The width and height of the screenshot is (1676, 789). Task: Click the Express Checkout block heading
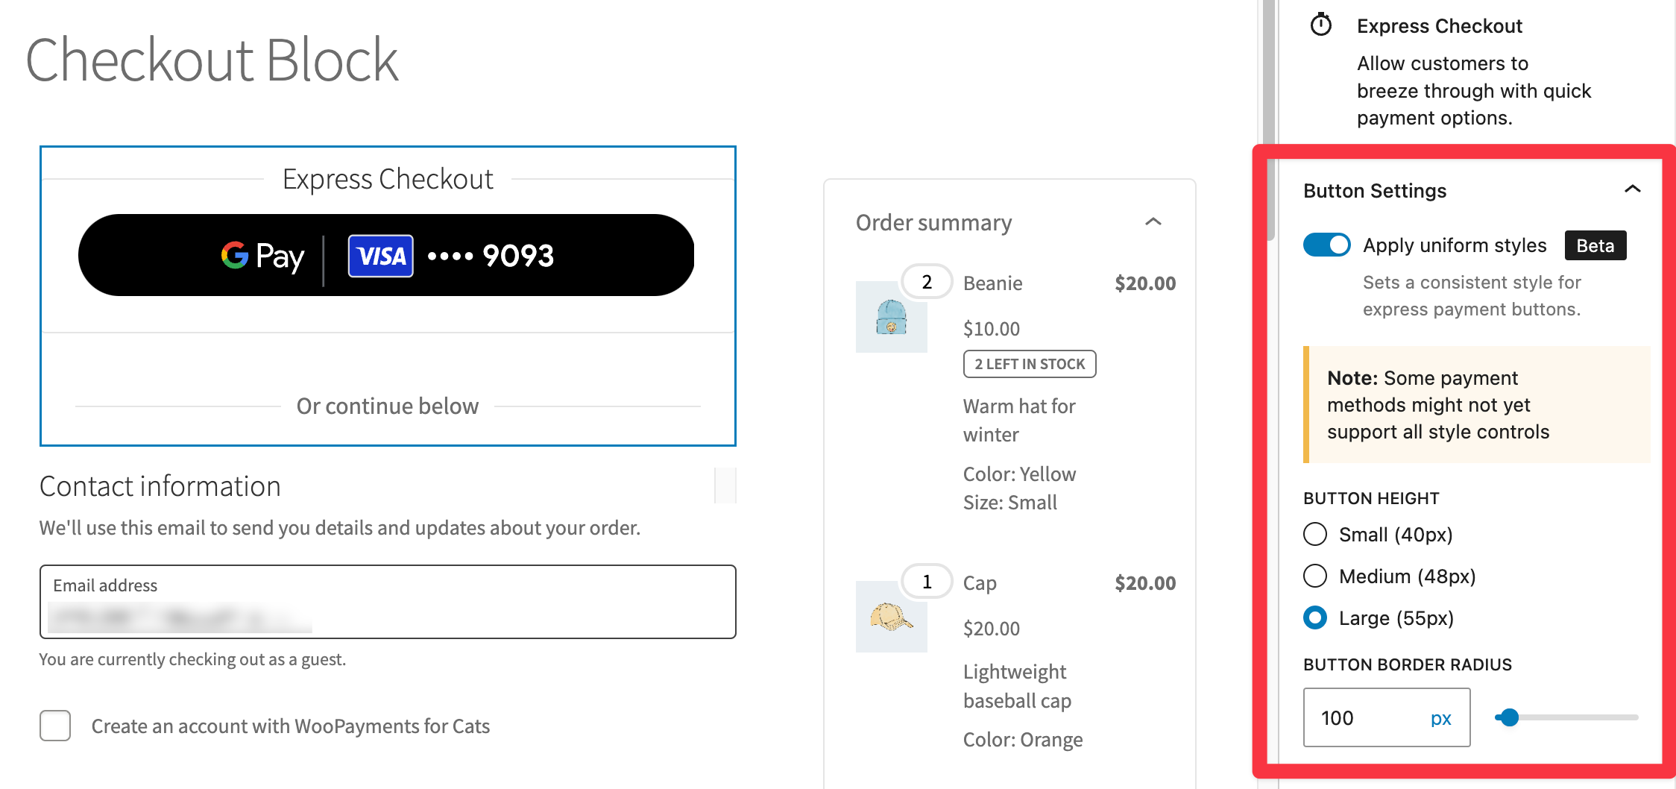pyautogui.click(x=388, y=179)
